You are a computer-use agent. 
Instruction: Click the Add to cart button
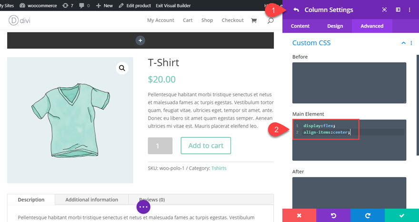click(206, 146)
